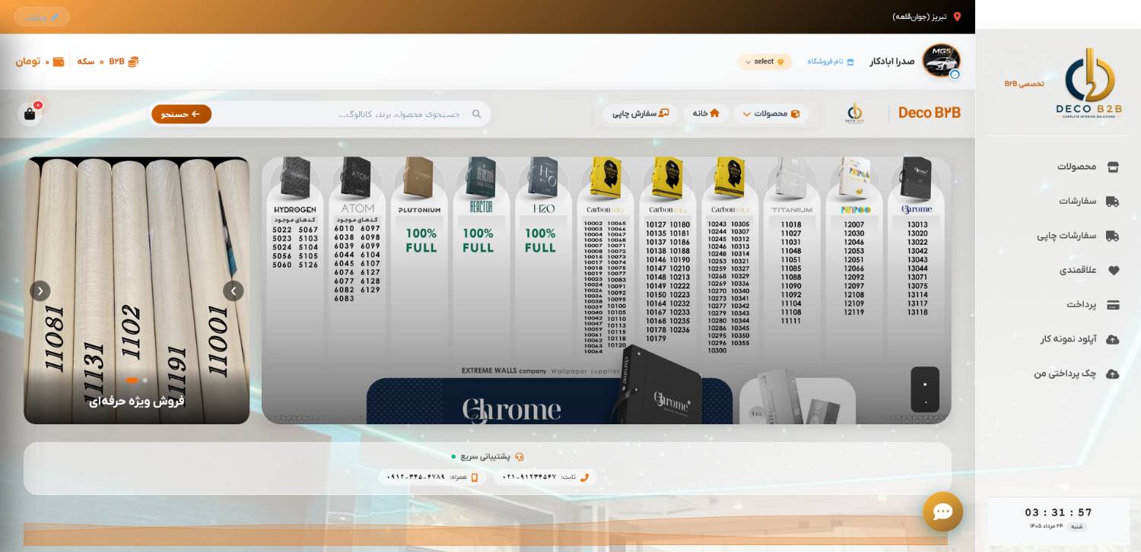Click the DECO B2B sidebar logo
Image resolution: width=1141 pixels, height=552 pixels.
coord(1089,83)
